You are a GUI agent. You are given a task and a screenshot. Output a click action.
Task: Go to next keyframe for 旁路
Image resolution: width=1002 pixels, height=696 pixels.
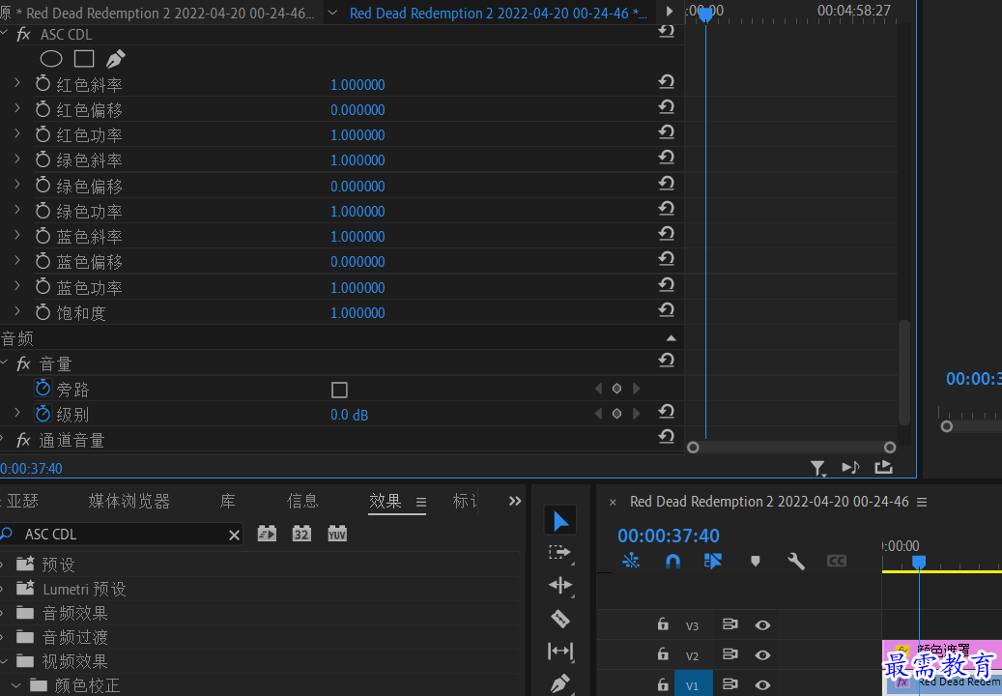[x=636, y=388]
